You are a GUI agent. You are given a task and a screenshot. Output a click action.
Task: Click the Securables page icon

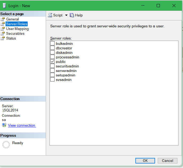(3, 33)
